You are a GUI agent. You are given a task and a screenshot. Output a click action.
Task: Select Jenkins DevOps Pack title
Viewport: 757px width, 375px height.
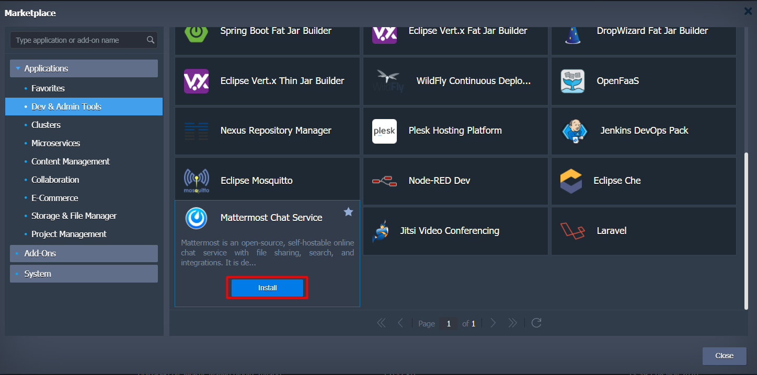(x=645, y=131)
